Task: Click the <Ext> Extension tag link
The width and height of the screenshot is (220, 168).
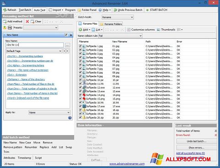Action: click(17, 75)
